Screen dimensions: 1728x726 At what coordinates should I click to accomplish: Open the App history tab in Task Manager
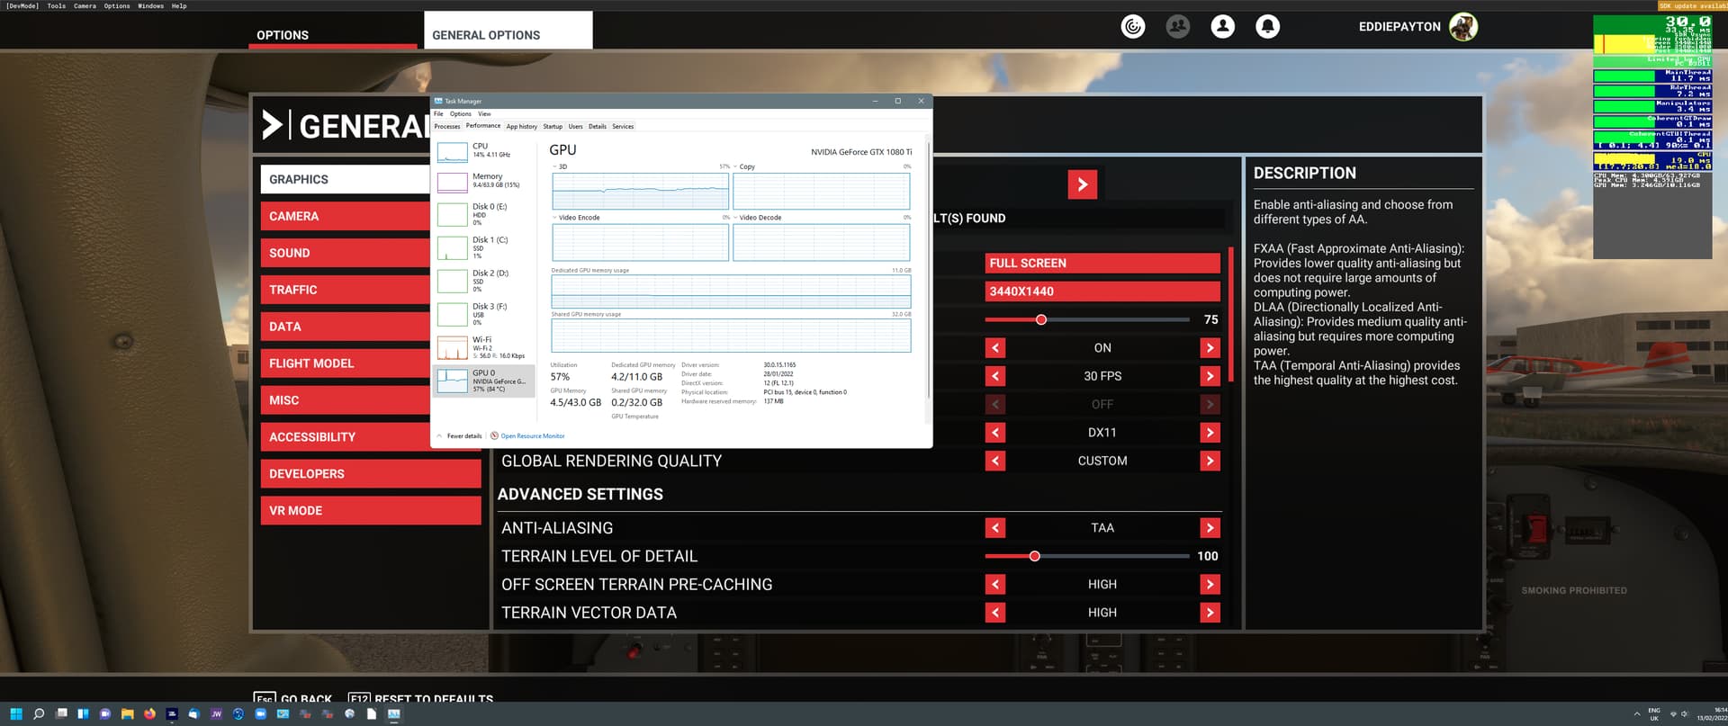pyautogui.click(x=521, y=127)
